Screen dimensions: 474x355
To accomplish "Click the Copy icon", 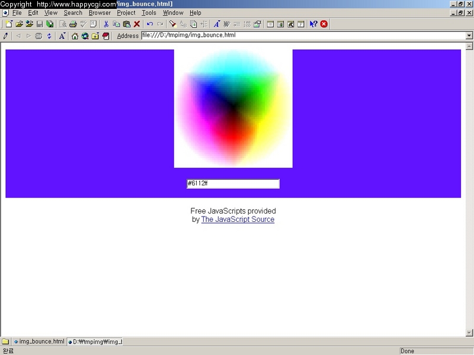I will click(x=116, y=24).
